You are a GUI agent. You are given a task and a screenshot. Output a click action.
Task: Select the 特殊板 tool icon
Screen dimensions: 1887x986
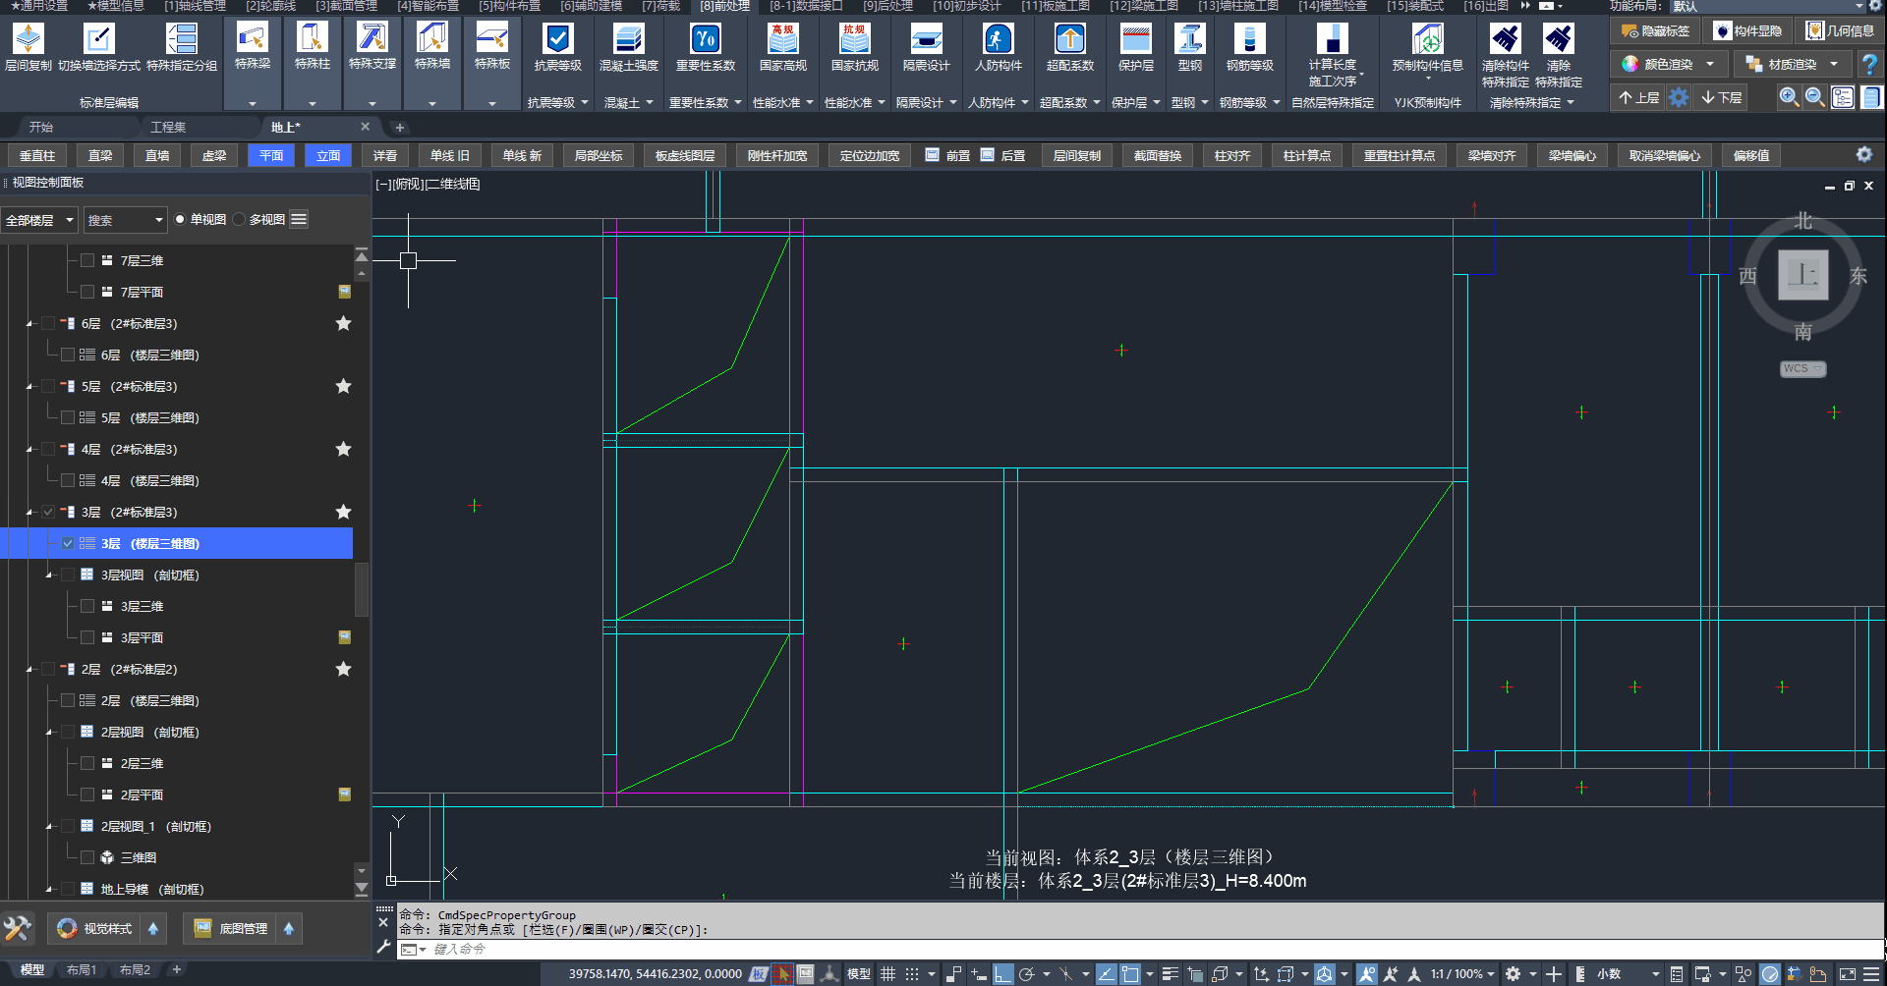coord(492,38)
